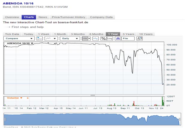The height and width of the screenshot is (128, 185).
Task: Click the add indicator chart icon
Action: click(x=40, y=38)
